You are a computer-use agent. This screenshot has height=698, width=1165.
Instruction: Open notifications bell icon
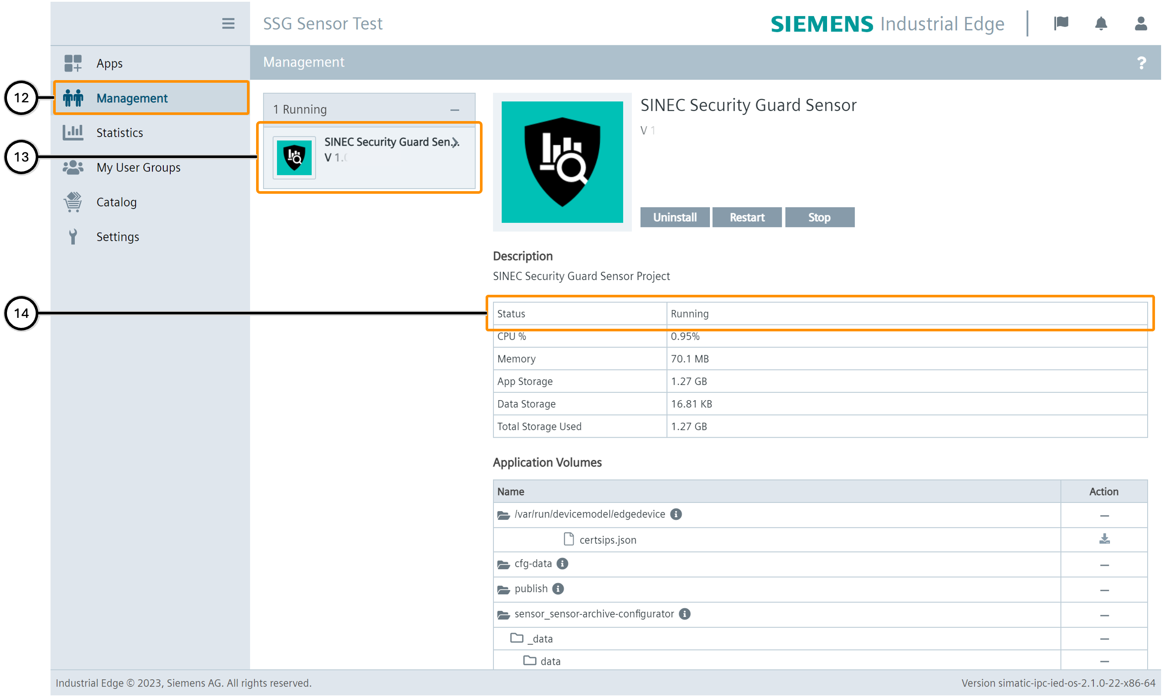point(1101,24)
